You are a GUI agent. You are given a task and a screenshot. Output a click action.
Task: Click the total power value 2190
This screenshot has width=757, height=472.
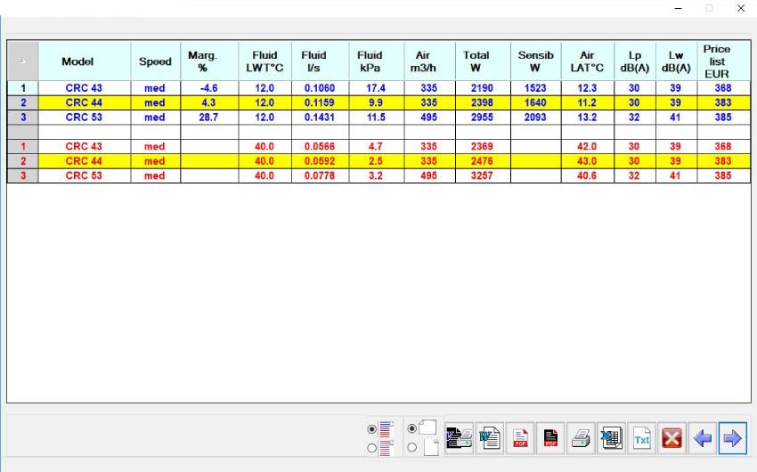(483, 88)
